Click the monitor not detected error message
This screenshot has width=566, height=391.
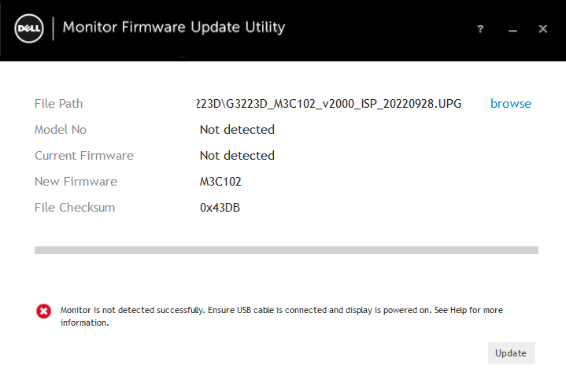[x=281, y=316]
